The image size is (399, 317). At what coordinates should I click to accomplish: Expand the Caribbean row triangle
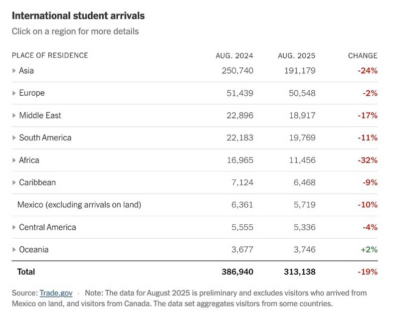point(14,183)
